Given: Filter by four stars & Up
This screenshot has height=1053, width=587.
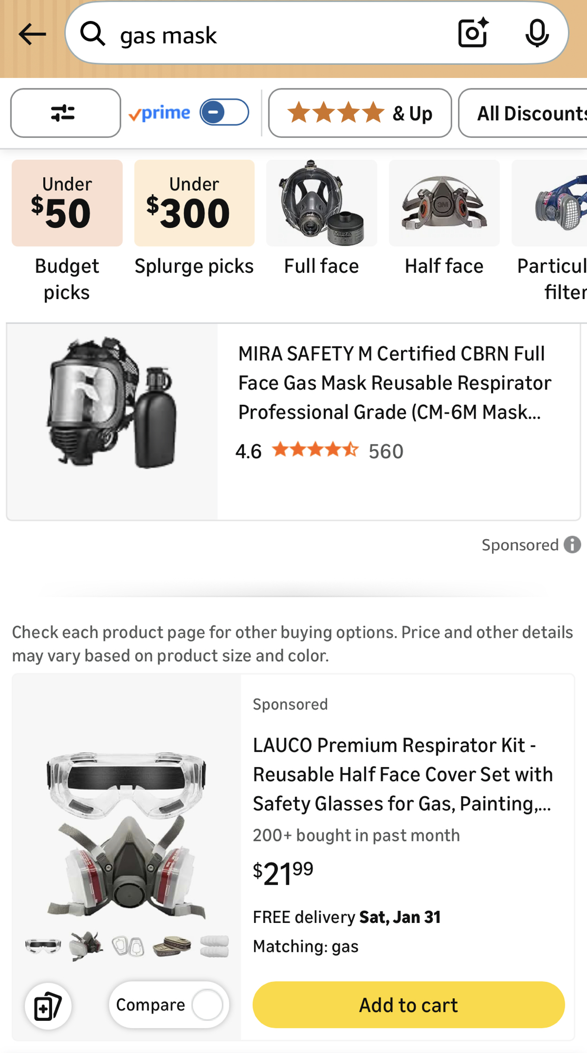Looking at the screenshot, I should coord(360,113).
